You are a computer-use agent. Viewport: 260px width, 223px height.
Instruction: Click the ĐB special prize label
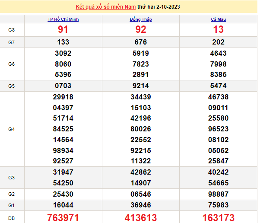[x=12, y=217]
